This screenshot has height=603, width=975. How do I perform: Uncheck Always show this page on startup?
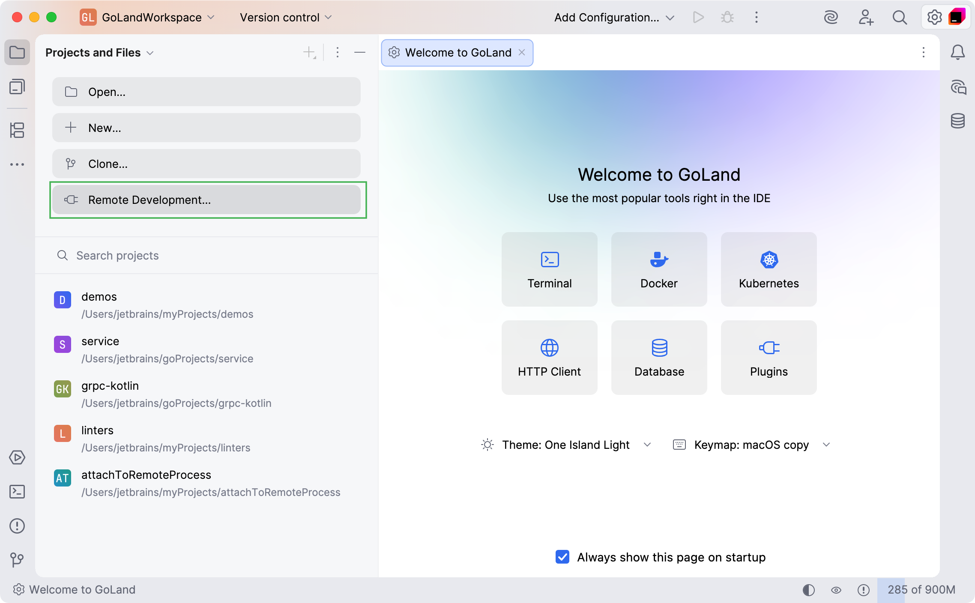coord(562,557)
